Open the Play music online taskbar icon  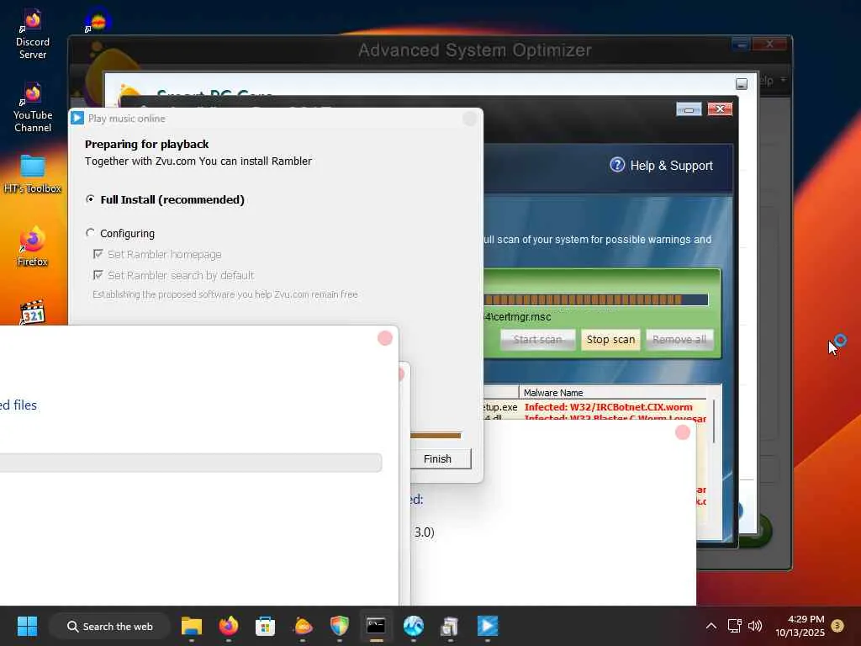(x=487, y=626)
